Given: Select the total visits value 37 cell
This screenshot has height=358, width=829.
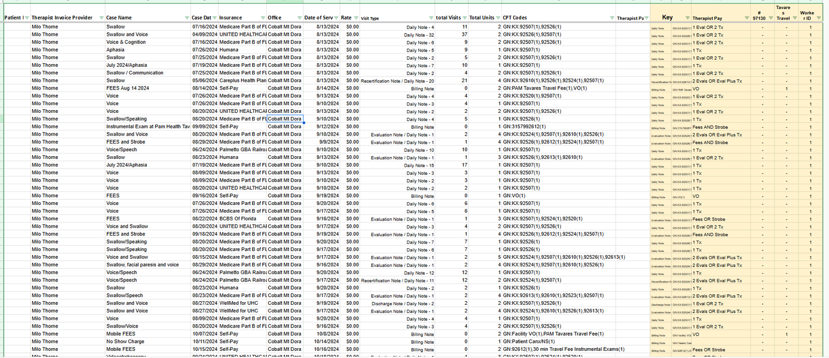Looking at the screenshot, I should pyautogui.click(x=452, y=35).
